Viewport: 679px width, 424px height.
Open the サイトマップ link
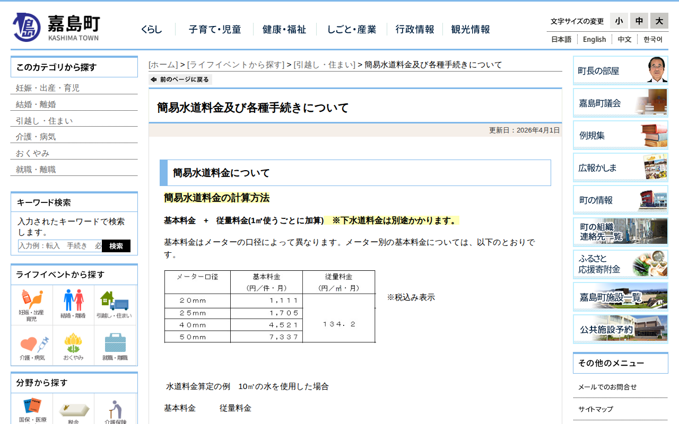596,409
